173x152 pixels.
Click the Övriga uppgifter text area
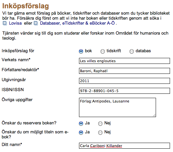[117, 107]
